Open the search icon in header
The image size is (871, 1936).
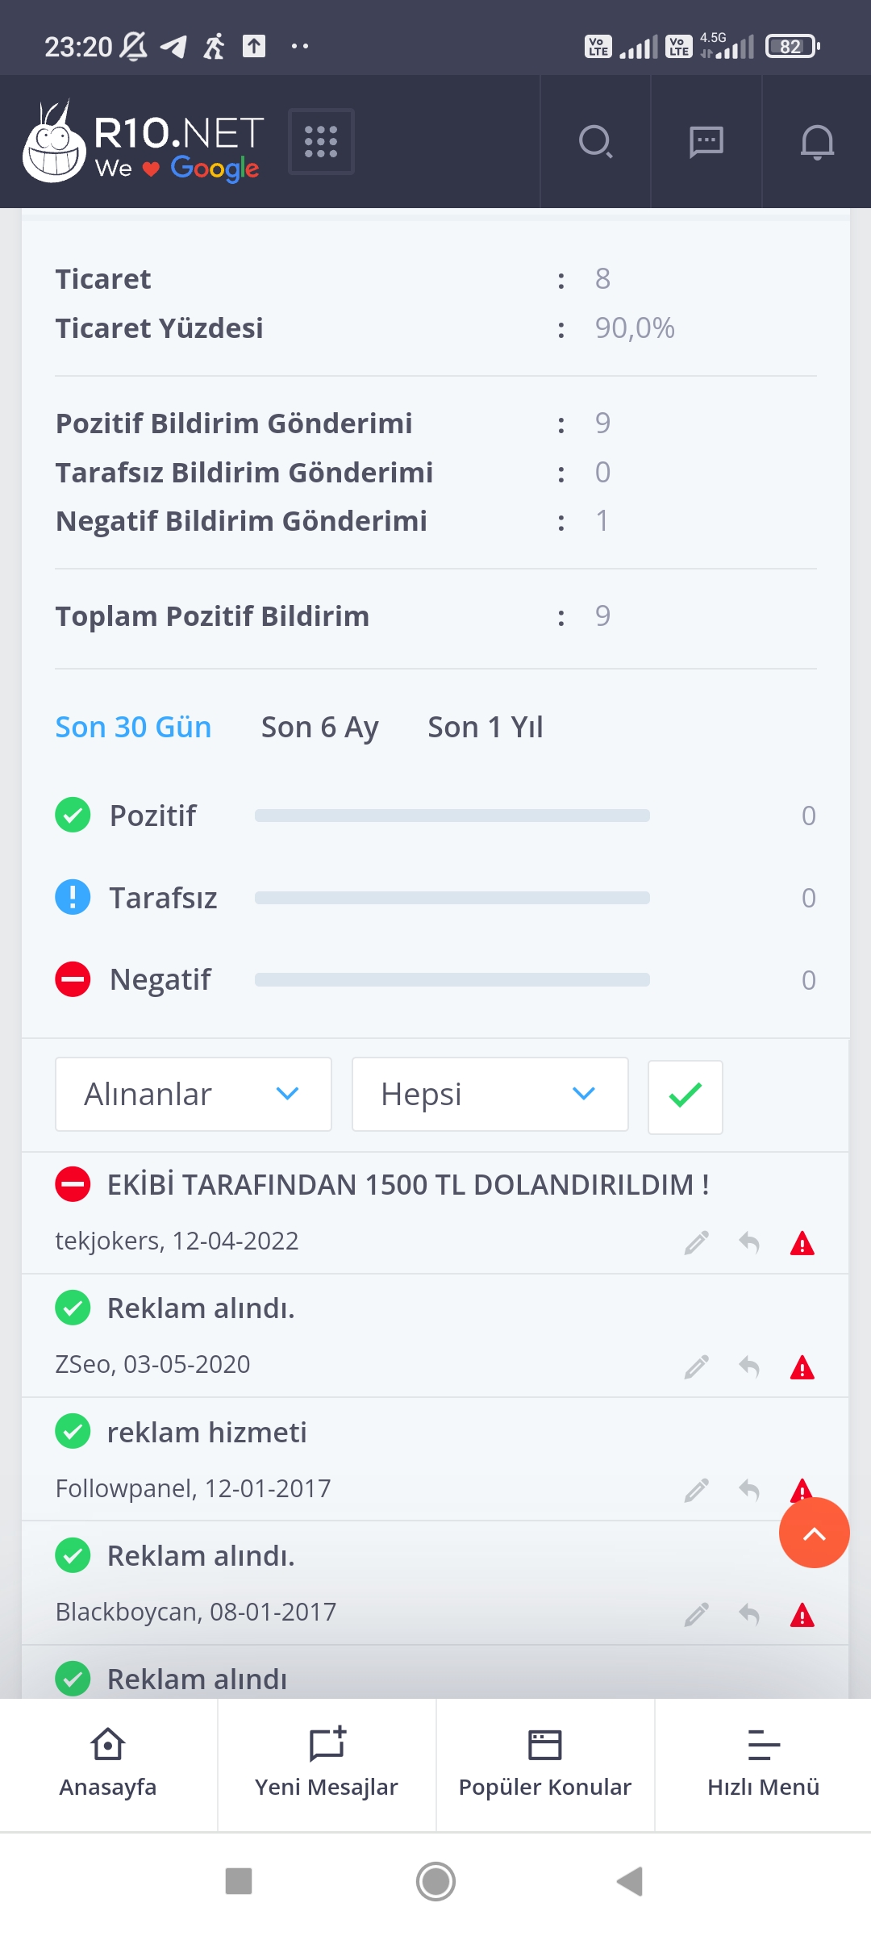point(596,142)
